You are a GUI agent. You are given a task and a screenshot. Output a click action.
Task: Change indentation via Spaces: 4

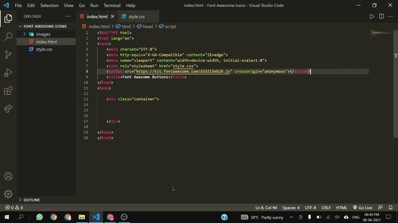(291, 208)
